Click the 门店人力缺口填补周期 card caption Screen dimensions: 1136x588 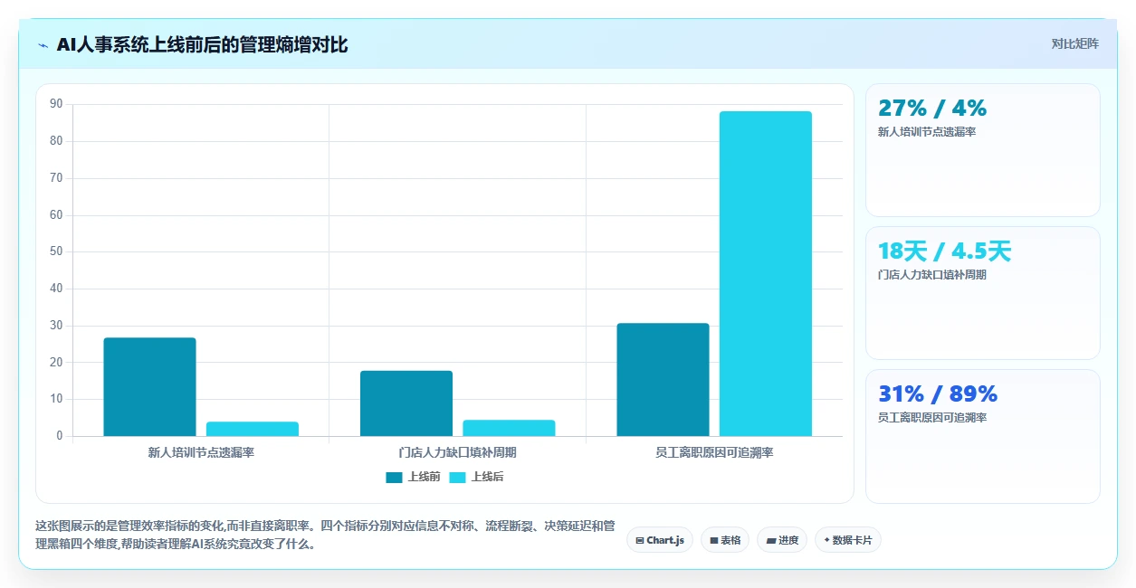pos(932,275)
